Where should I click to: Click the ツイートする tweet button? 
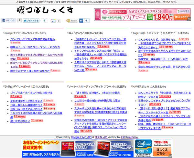point(31,20)
